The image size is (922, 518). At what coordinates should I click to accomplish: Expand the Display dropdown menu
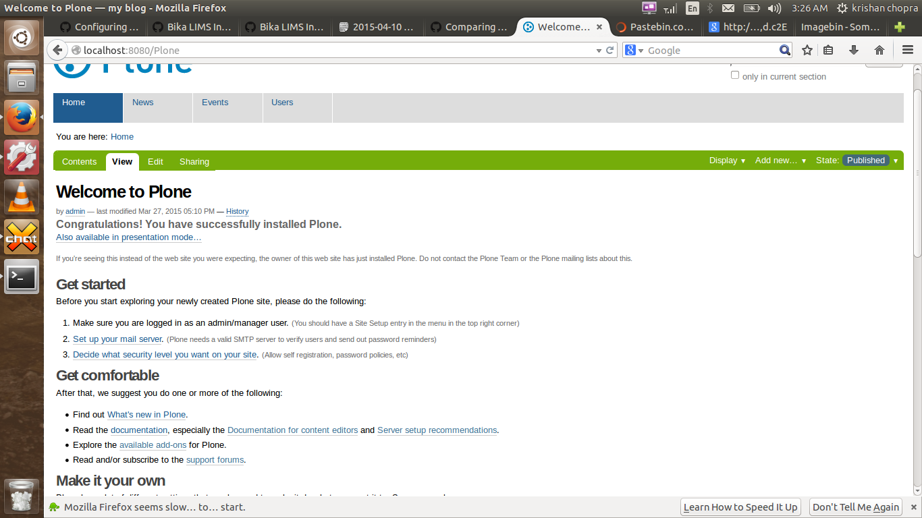coord(727,161)
